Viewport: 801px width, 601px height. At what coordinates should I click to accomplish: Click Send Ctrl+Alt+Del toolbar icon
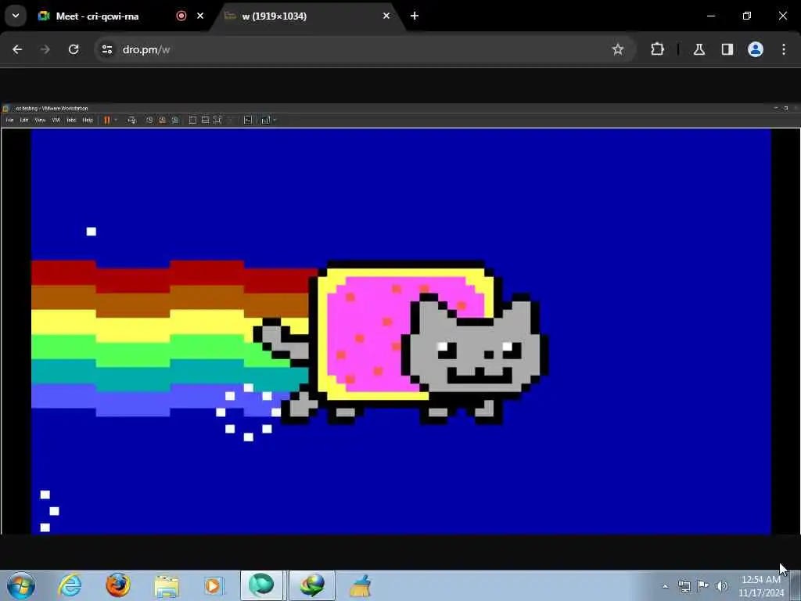[x=131, y=120]
